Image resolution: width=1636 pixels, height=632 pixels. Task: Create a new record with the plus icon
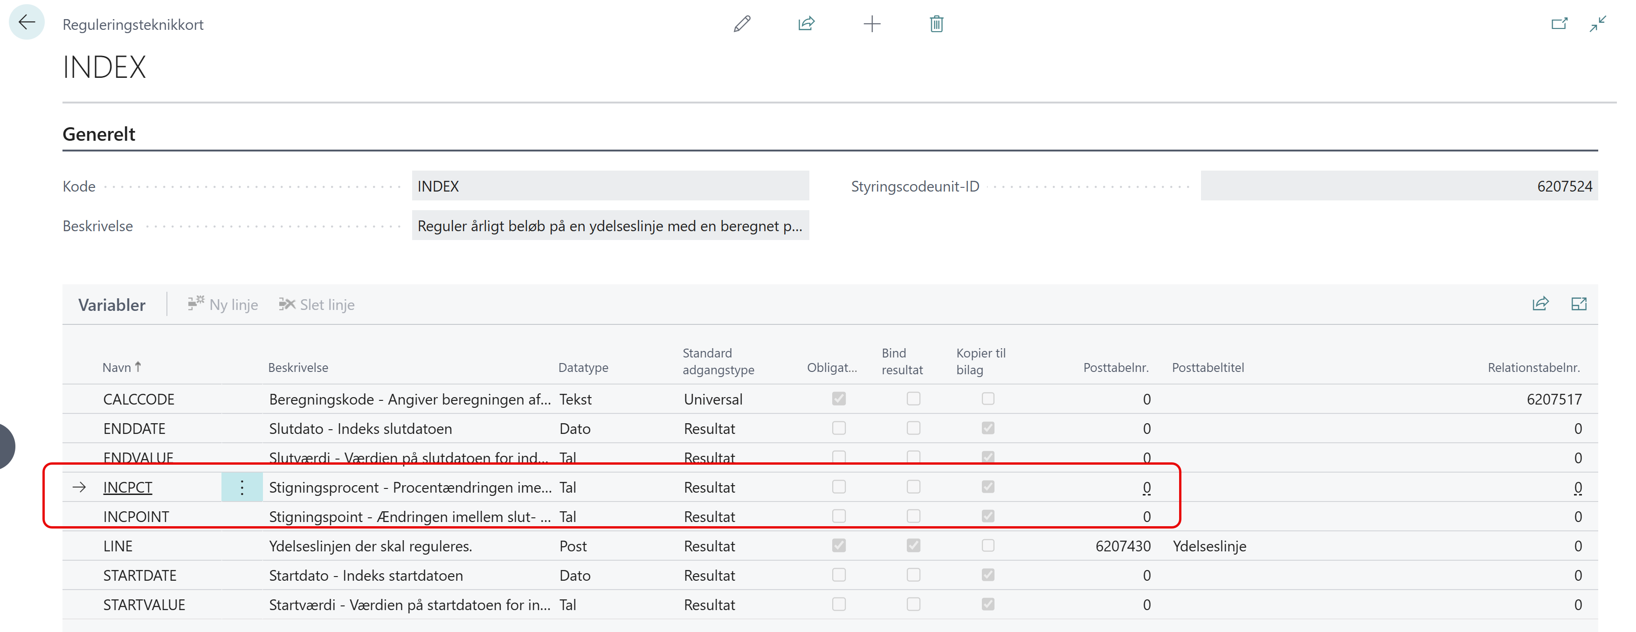(872, 24)
